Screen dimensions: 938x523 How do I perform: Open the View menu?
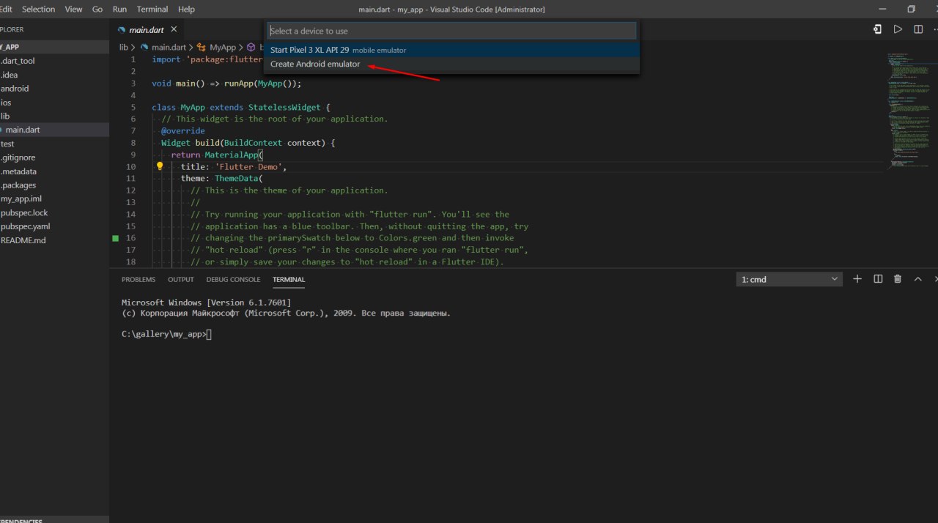[x=73, y=9]
